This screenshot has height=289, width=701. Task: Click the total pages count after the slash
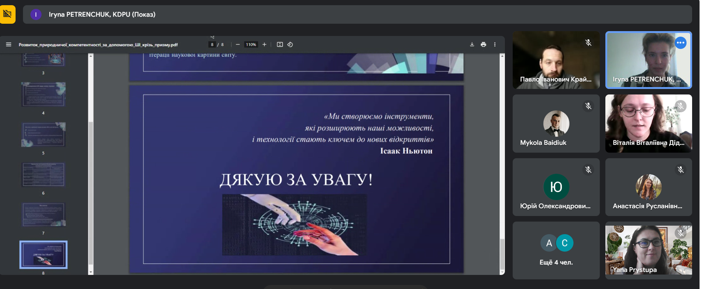(x=222, y=44)
